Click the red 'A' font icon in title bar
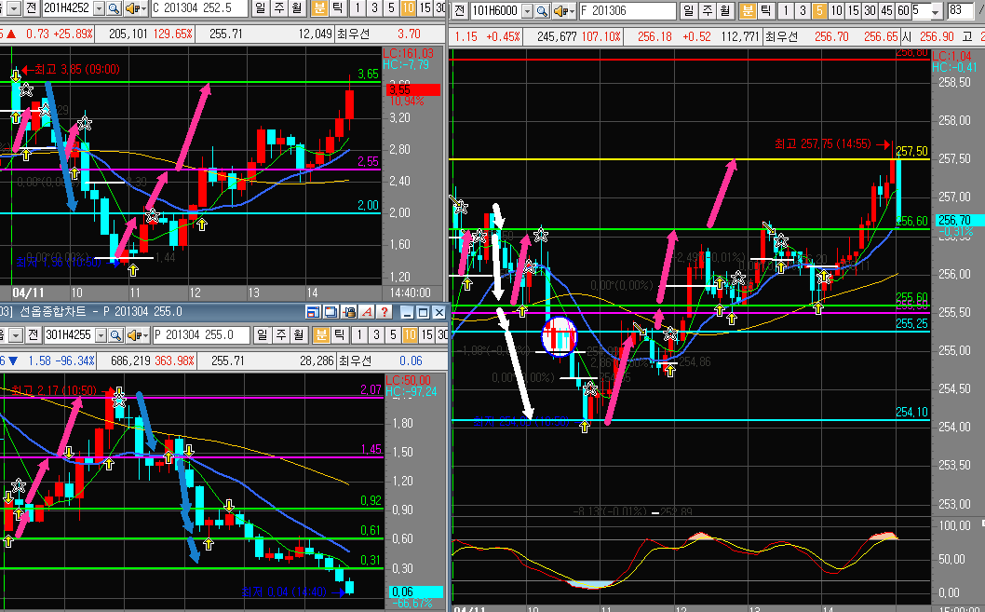Image resolution: width=985 pixels, height=612 pixels. tap(367, 312)
